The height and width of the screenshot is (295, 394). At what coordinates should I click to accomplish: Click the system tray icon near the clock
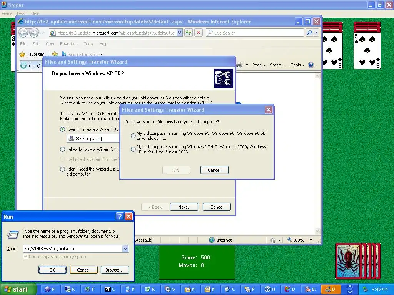pos(365,289)
